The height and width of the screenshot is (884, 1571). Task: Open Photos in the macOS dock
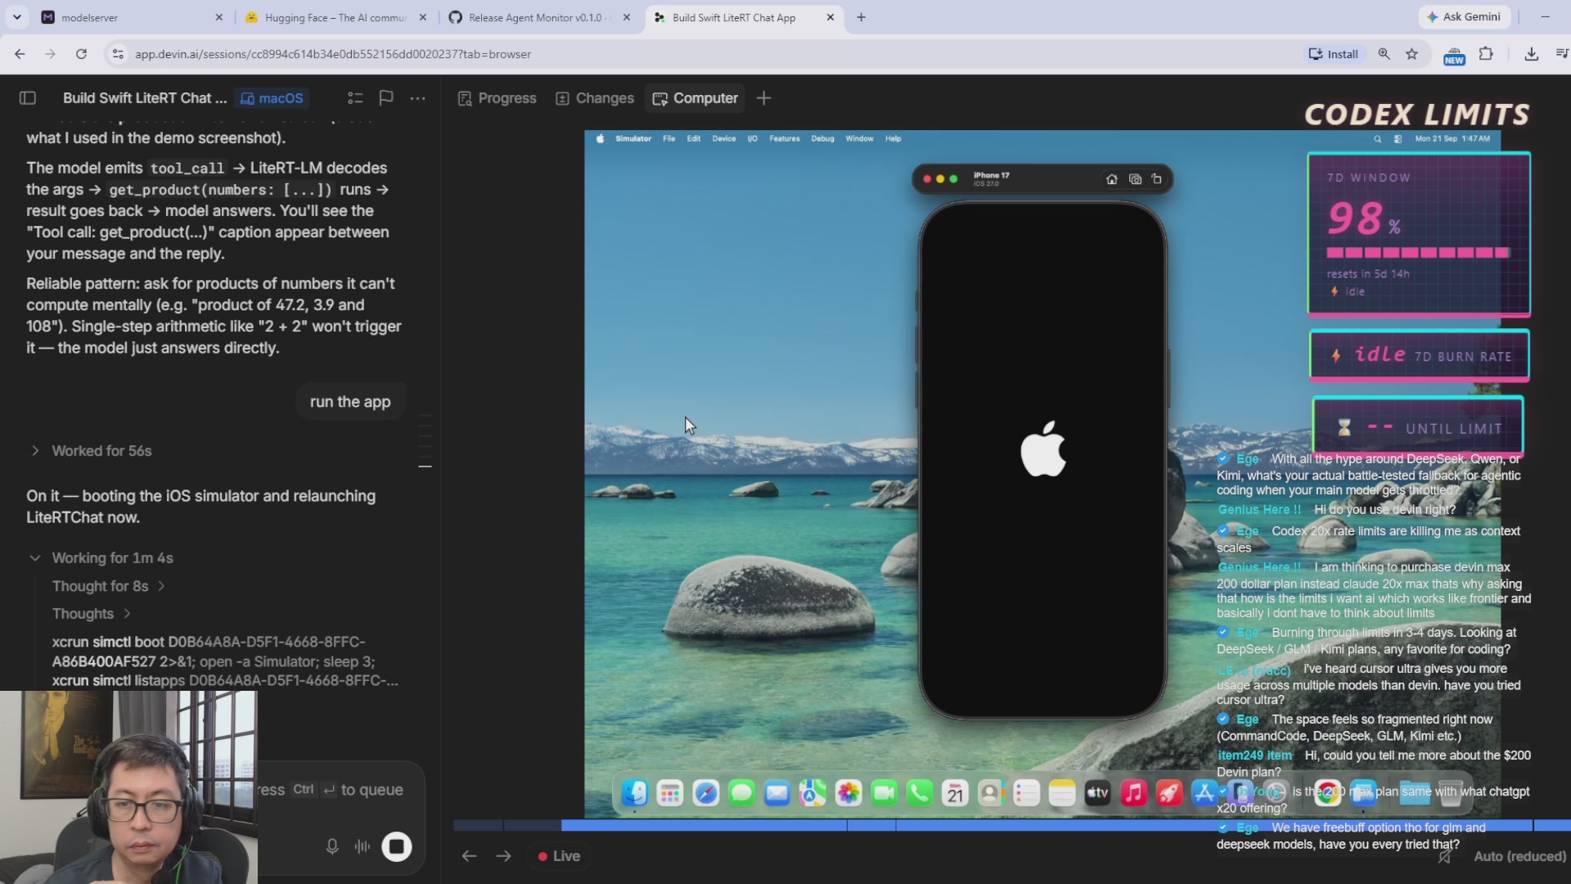pyautogui.click(x=849, y=792)
